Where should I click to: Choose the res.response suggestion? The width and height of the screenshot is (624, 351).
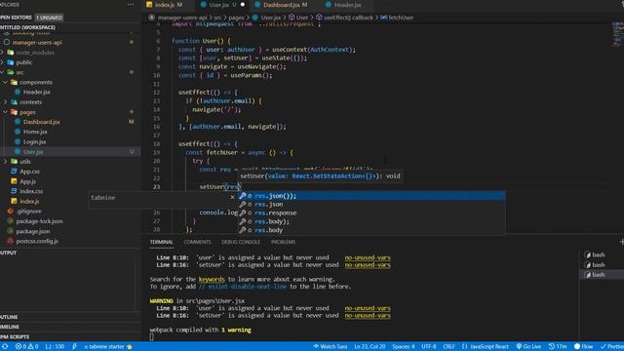(371, 213)
